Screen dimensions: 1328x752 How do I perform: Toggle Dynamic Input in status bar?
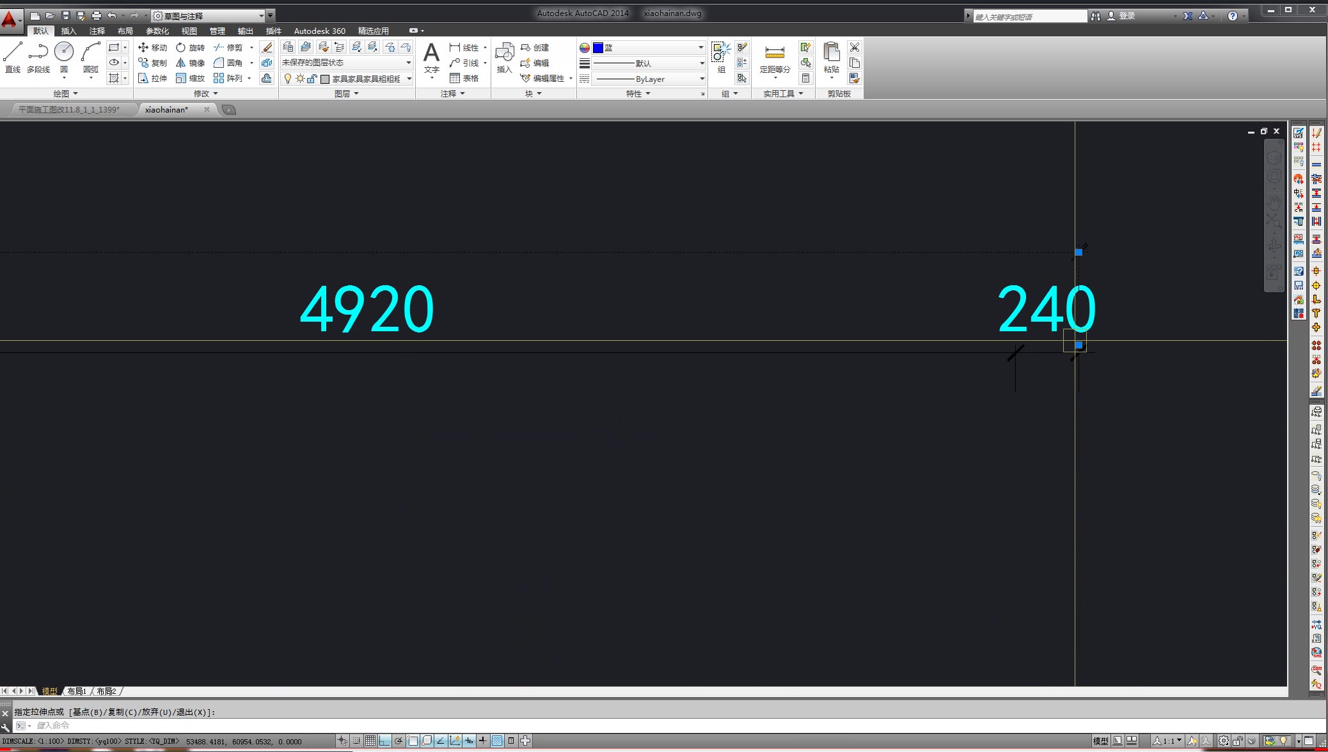point(469,741)
